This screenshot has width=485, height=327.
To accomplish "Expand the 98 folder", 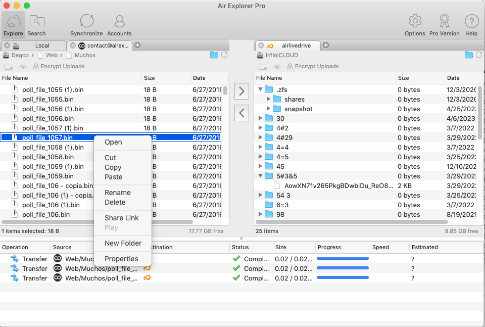I will (x=261, y=214).
